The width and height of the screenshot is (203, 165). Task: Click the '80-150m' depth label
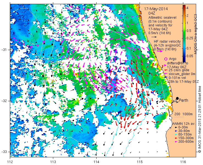pyautogui.click(x=185, y=134)
